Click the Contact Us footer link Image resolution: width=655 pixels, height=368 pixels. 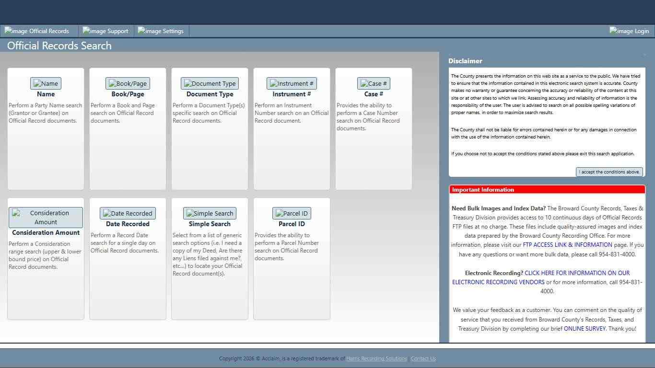pos(423,358)
